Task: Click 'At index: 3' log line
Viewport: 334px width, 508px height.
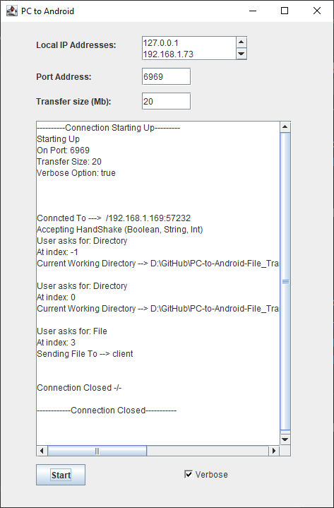Action: coord(56,342)
